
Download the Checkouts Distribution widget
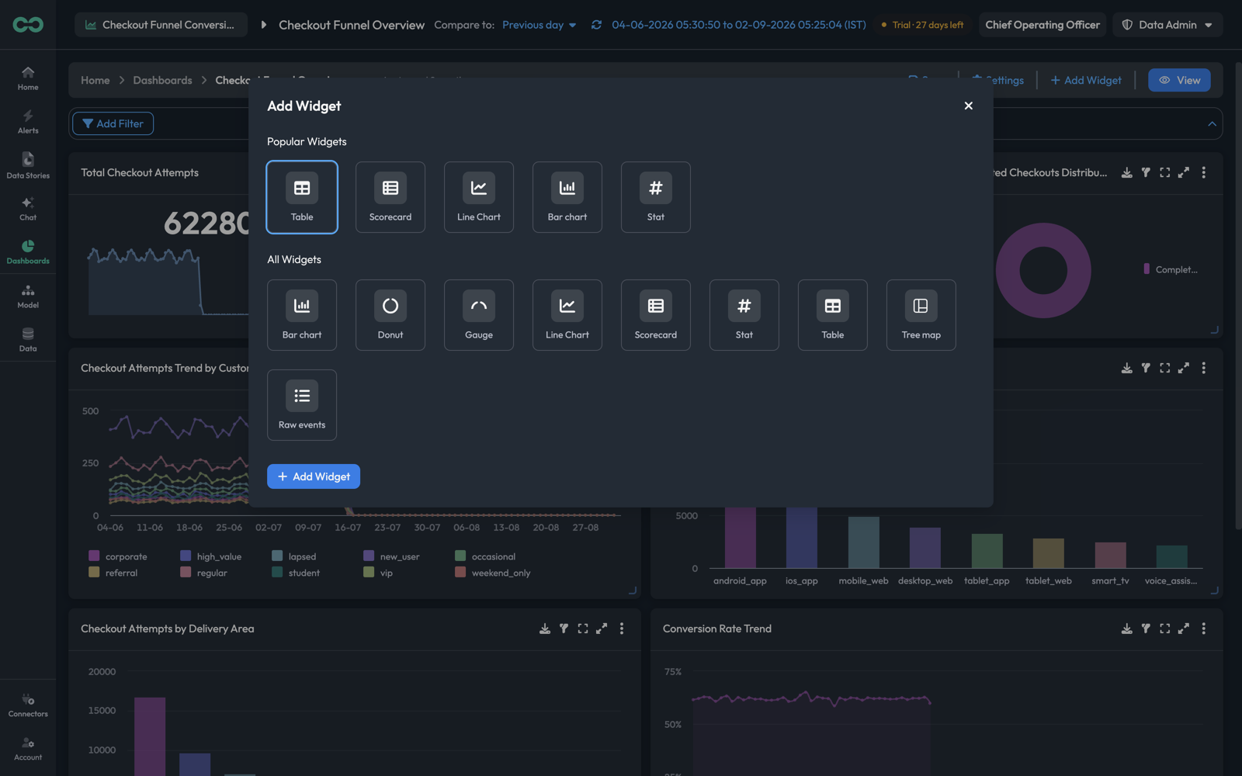1126,172
